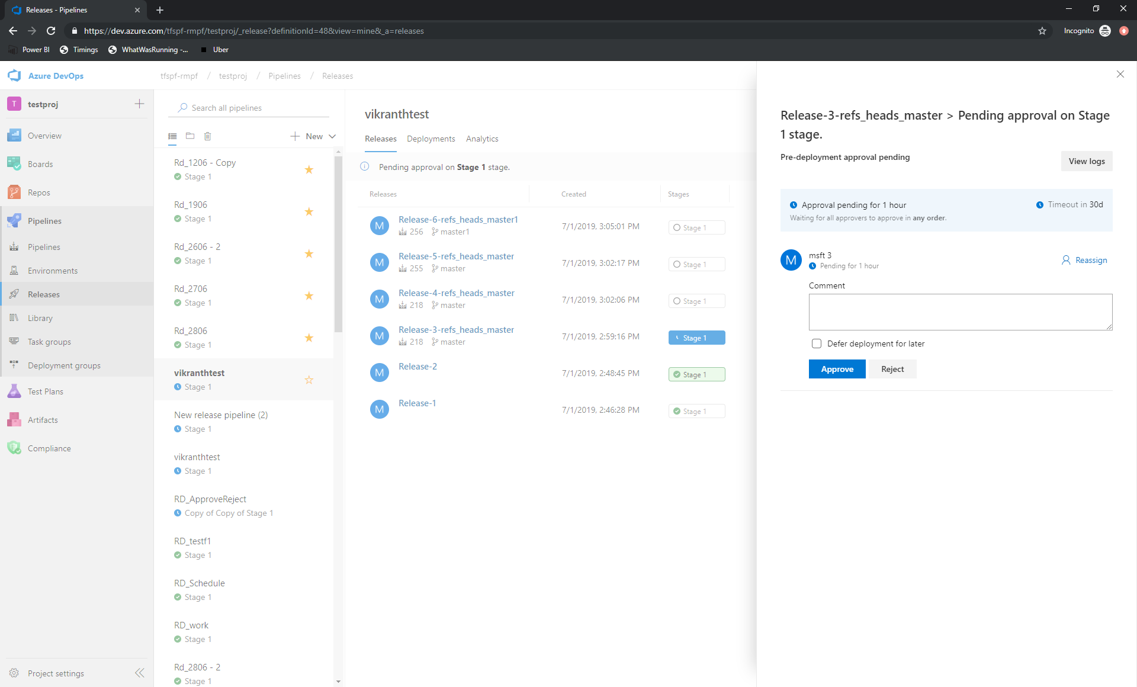The width and height of the screenshot is (1137, 687).
Task: Click the Artifacts icon in sidebar
Action: (x=15, y=419)
